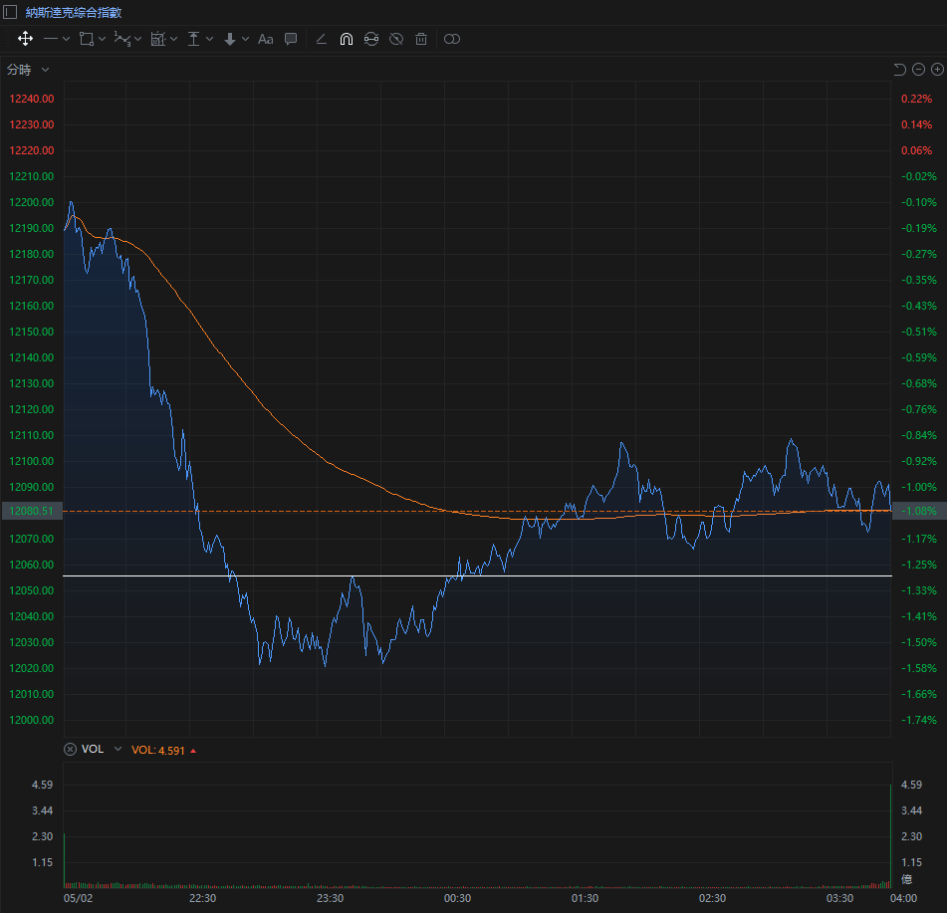Zoom out chart with minus icon
The width and height of the screenshot is (947, 913).
(918, 70)
